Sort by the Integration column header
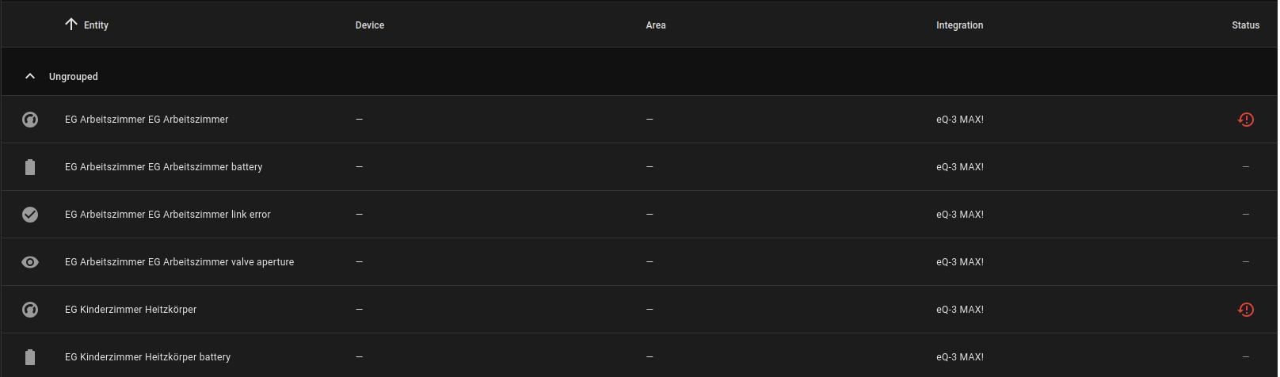 click(x=959, y=25)
